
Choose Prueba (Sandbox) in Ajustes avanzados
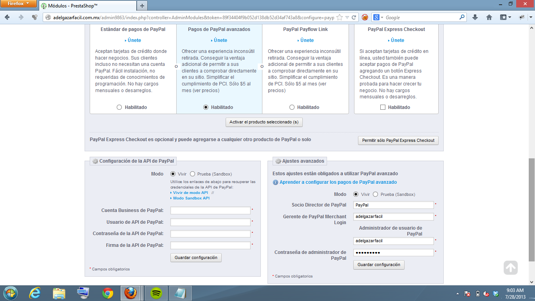pos(375,194)
